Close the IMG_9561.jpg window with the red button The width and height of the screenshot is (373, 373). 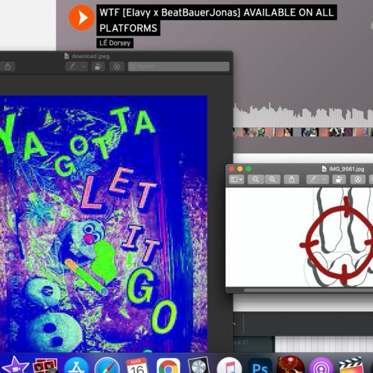(231, 169)
